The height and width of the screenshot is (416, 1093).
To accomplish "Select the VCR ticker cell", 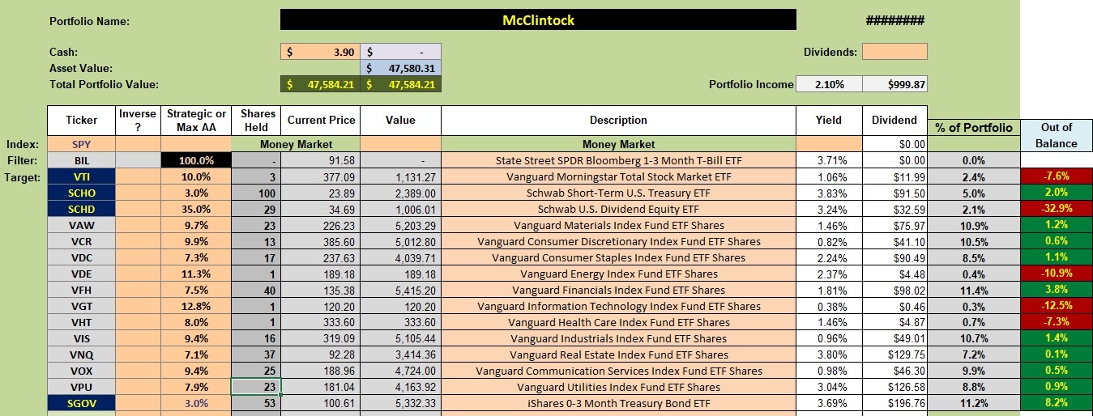I will pos(81,241).
